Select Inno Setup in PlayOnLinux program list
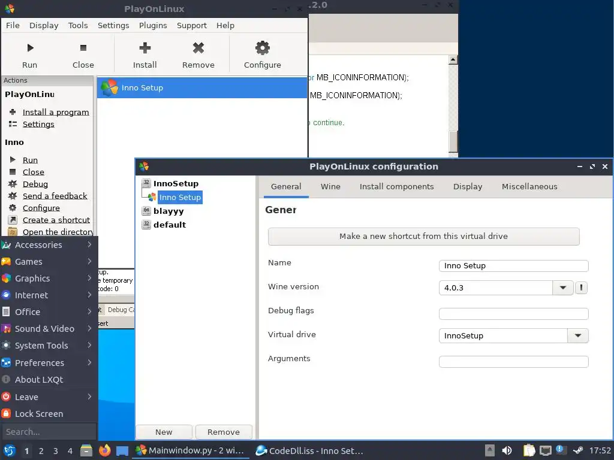614x460 pixels. 202,87
